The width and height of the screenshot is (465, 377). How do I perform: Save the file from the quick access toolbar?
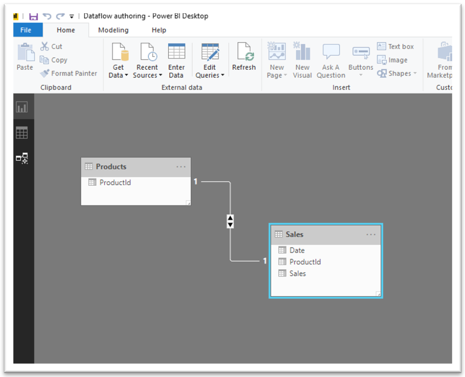click(x=33, y=16)
